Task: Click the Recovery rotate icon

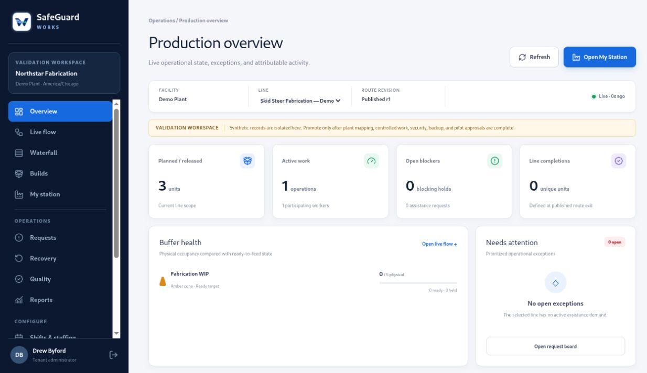Action: click(19, 258)
